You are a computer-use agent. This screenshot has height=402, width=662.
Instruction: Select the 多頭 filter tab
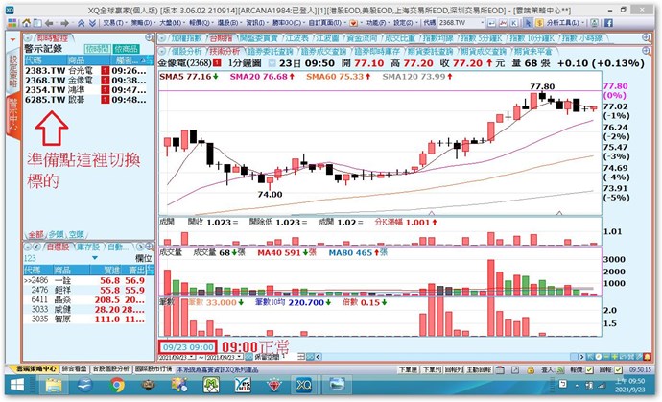point(58,234)
